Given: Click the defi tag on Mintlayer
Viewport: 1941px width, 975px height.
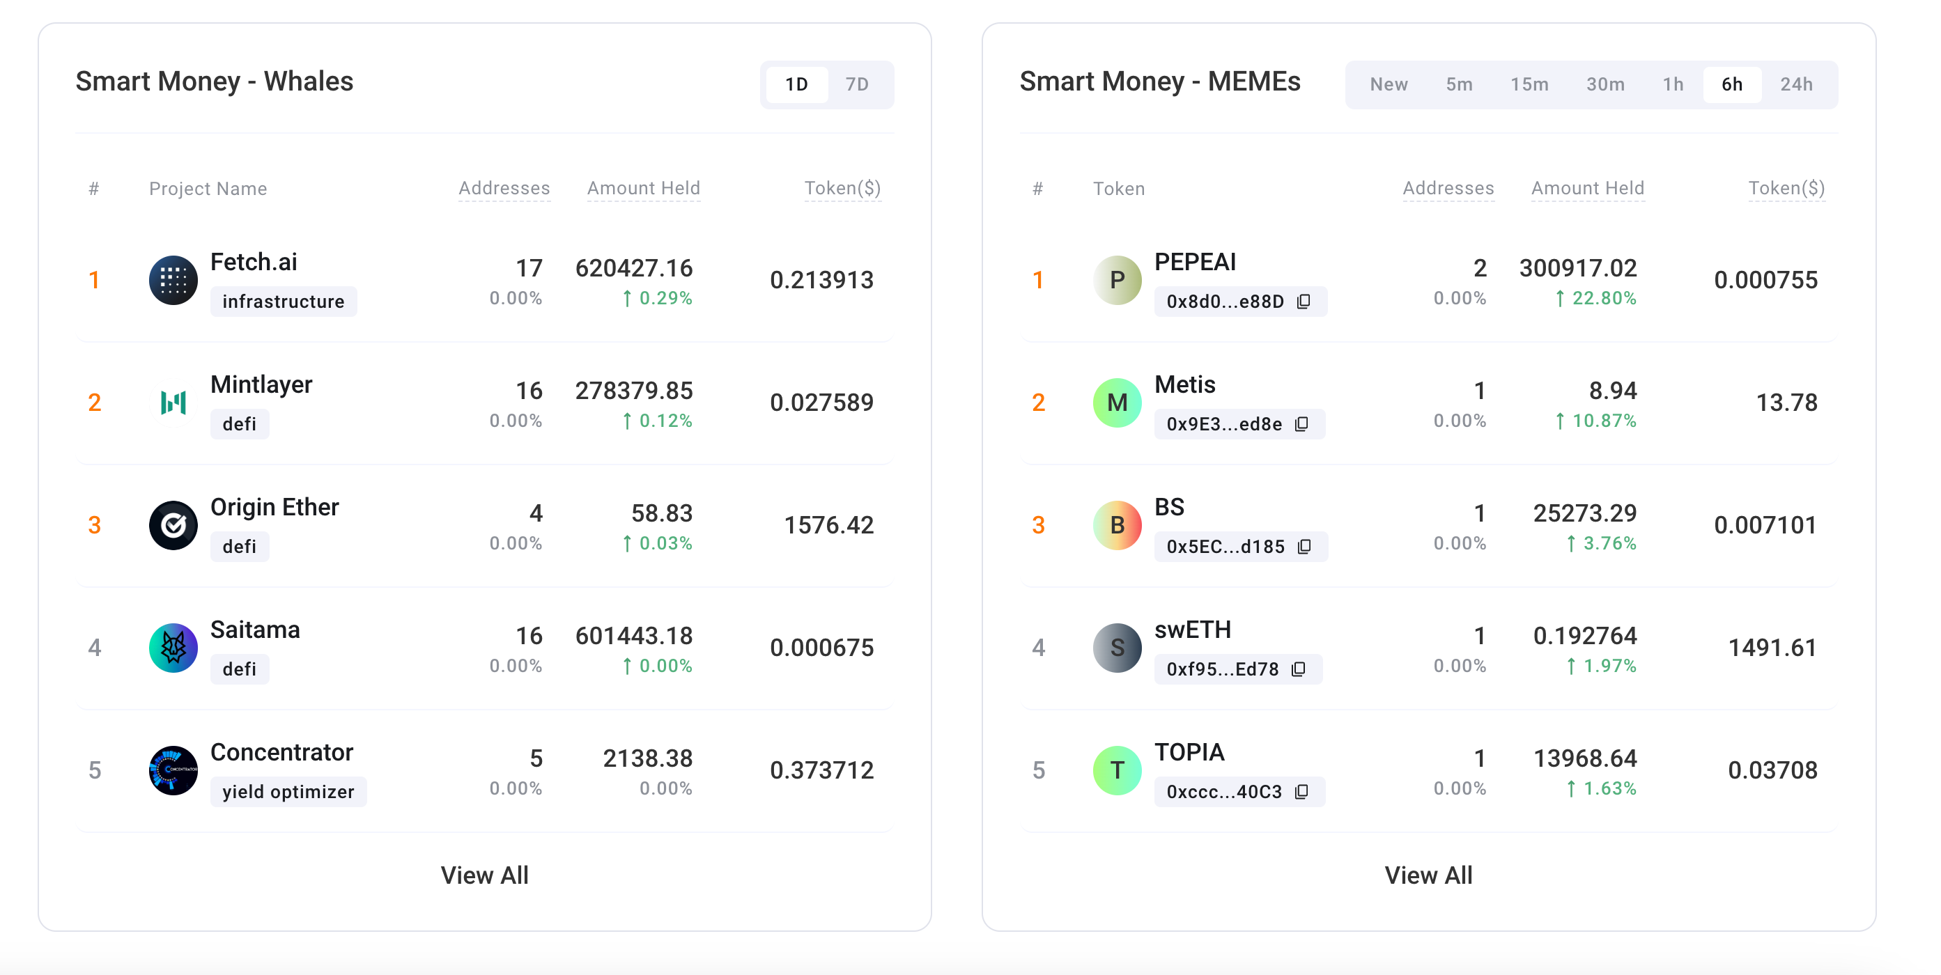Looking at the screenshot, I should [240, 423].
